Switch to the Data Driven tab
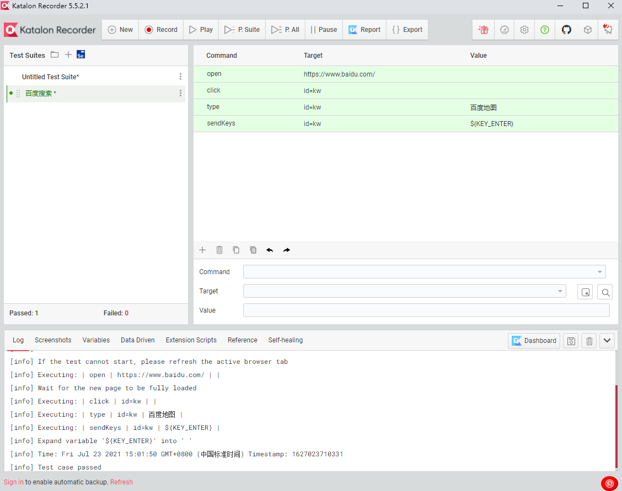Image resolution: width=622 pixels, height=491 pixels. tap(138, 340)
